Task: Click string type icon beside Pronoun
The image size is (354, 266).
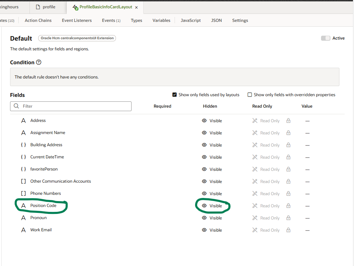Action: pyautogui.click(x=23, y=218)
